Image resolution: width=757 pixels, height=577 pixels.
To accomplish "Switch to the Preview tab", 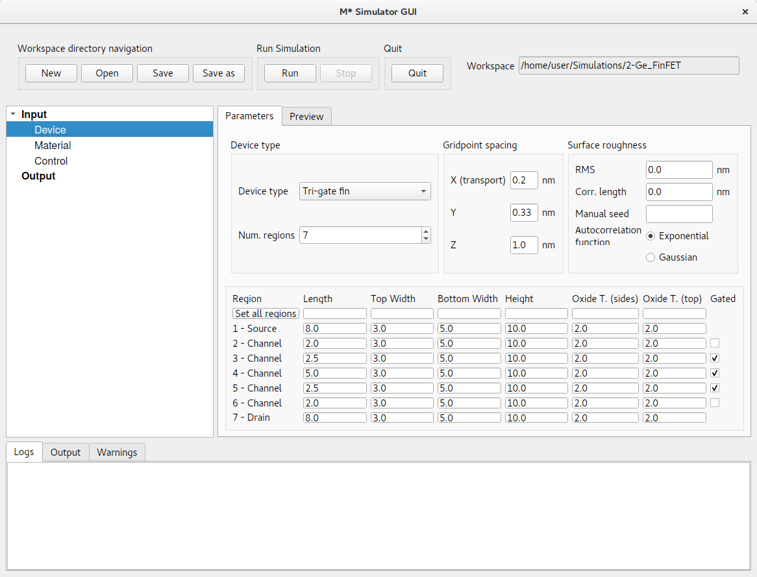I will click(x=306, y=117).
